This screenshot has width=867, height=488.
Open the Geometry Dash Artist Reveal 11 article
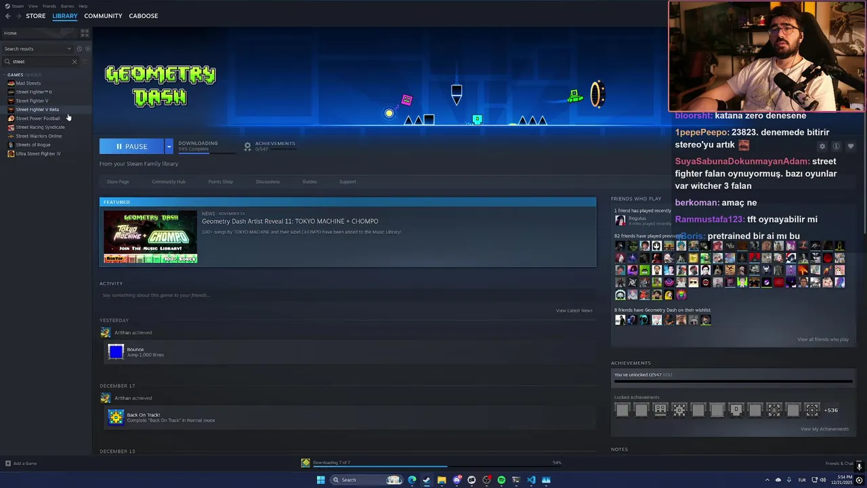pyautogui.click(x=290, y=222)
